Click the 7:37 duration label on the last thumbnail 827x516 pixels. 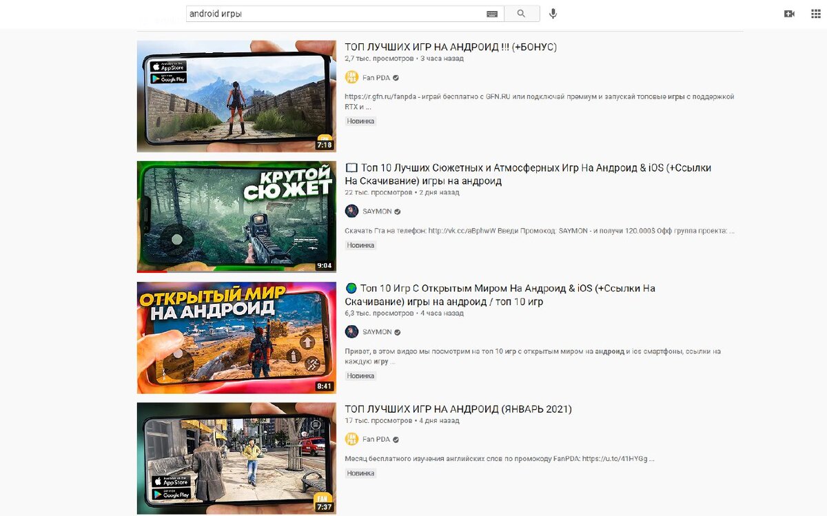[324, 507]
